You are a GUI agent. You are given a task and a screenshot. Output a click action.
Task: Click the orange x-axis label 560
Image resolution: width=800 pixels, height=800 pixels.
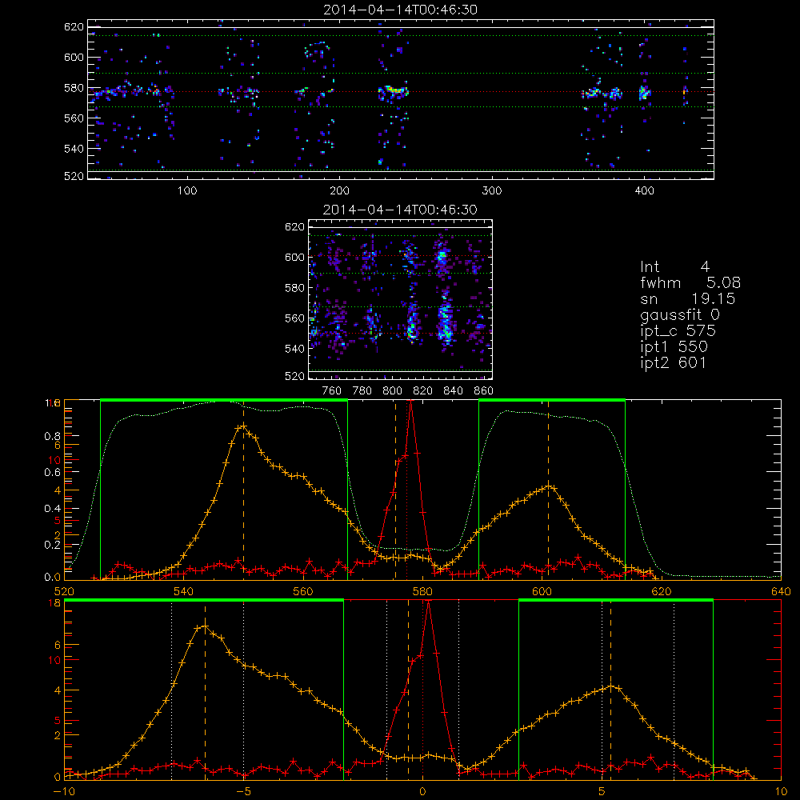pos(303,591)
